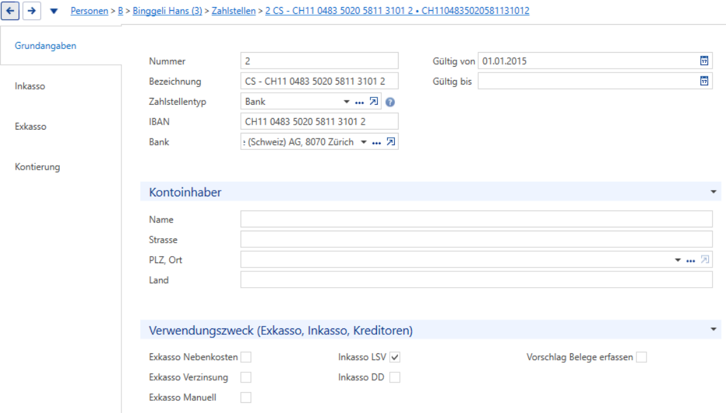
Task: Switch to the Exkasso tab
Action: tap(31, 126)
